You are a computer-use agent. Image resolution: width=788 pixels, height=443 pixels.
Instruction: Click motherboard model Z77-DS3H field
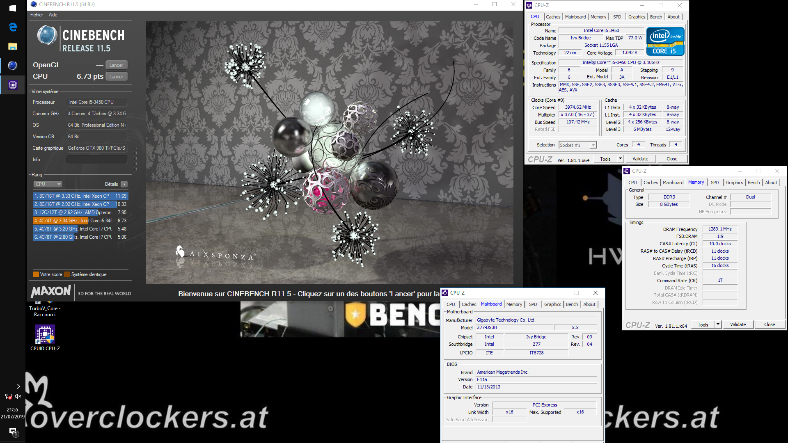point(514,328)
